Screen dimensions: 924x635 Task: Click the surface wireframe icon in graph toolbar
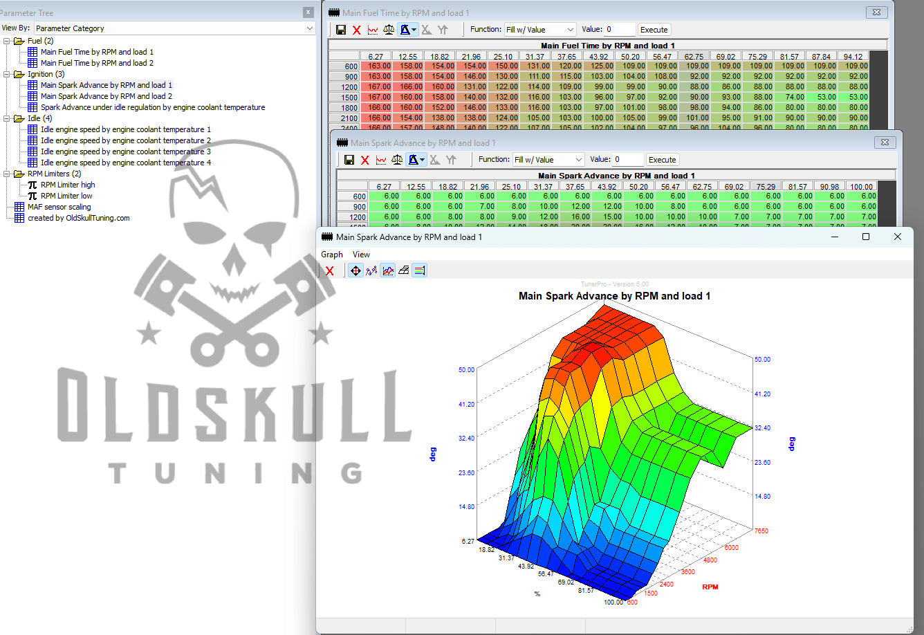404,270
